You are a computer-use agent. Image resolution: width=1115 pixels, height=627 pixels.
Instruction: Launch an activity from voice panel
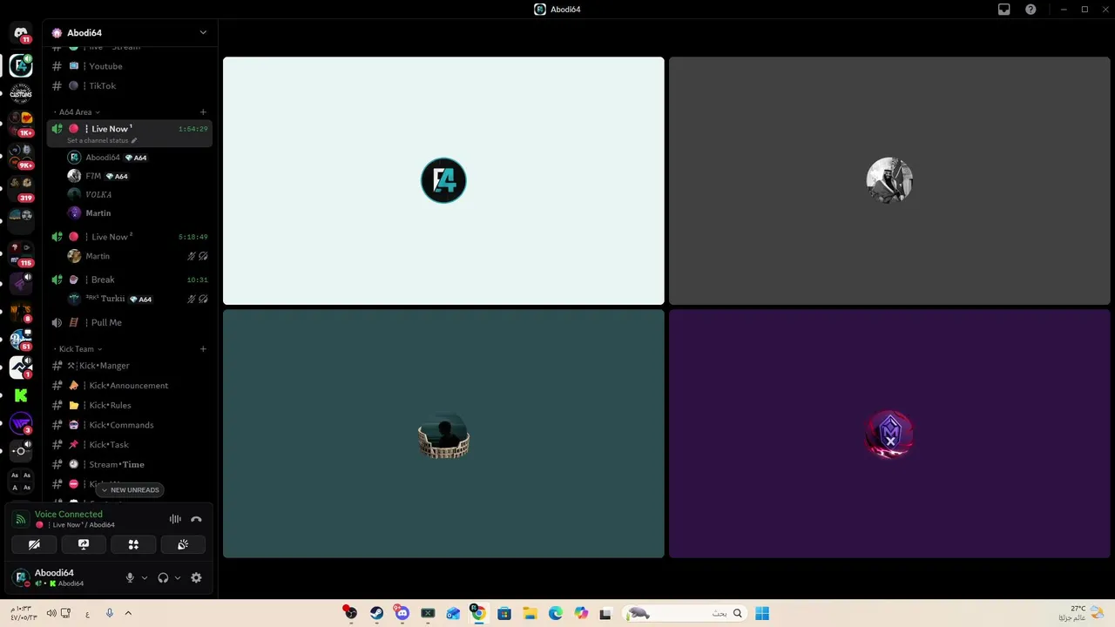pos(133,544)
